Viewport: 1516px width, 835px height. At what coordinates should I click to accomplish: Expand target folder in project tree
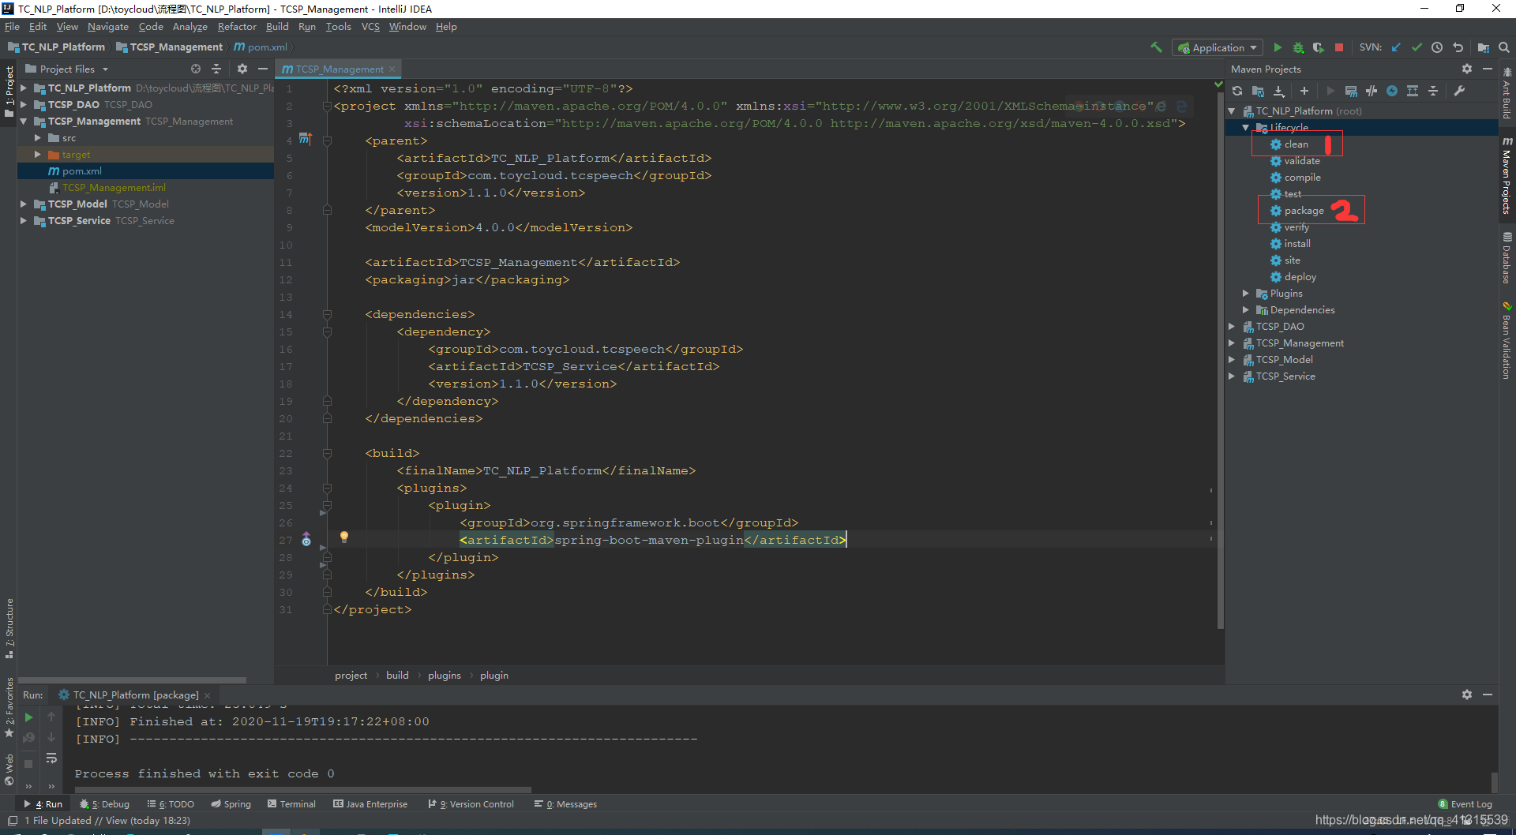(37, 154)
